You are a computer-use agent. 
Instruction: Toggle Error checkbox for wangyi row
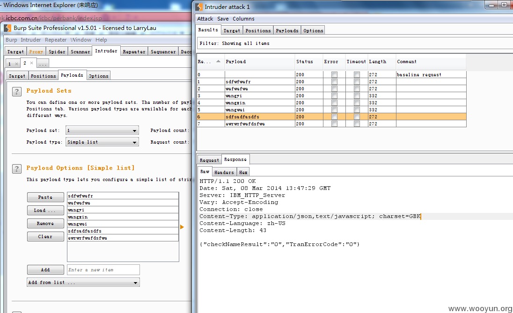[334, 96]
